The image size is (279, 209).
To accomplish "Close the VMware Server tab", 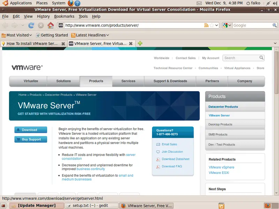I will pyautogui.click(x=130, y=44).
